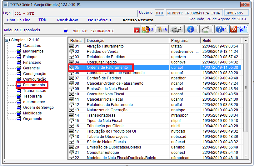Sort by the Programa column header
Image resolution: width=254 pixels, height=166 pixels.
[185, 41]
